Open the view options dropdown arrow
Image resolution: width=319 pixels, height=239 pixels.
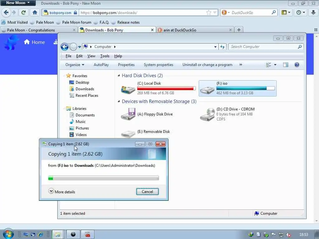(275, 65)
